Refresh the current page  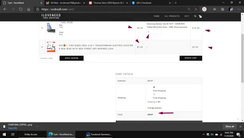click(21, 9)
